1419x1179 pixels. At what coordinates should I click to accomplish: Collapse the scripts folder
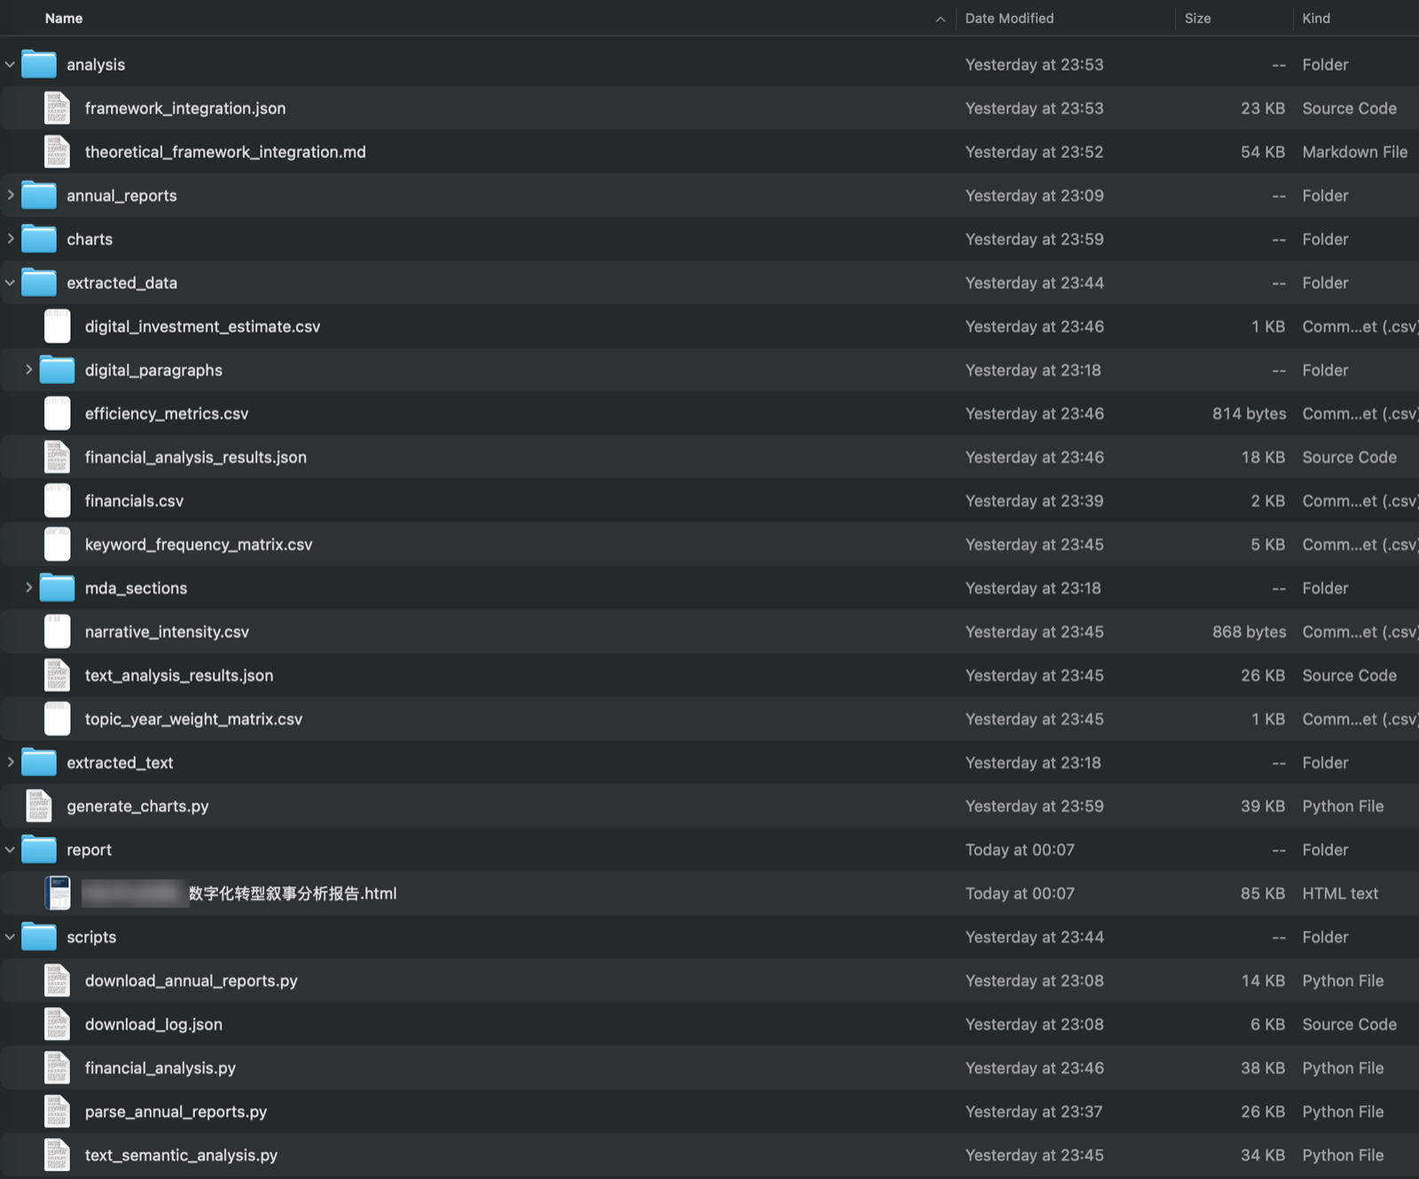pyautogui.click(x=10, y=937)
